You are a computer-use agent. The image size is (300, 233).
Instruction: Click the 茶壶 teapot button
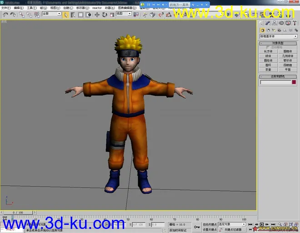tap(268, 70)
